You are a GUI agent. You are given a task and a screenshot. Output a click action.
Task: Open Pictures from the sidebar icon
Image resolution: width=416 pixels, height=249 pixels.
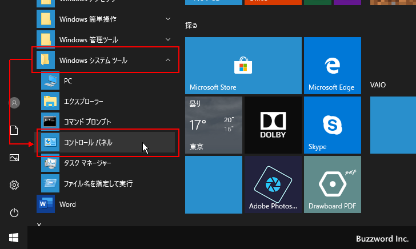(x=14, y=158)
